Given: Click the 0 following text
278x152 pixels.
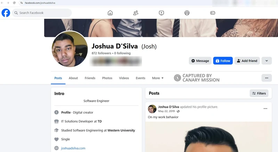Looking at the screenshot, I should click(122, 53).
